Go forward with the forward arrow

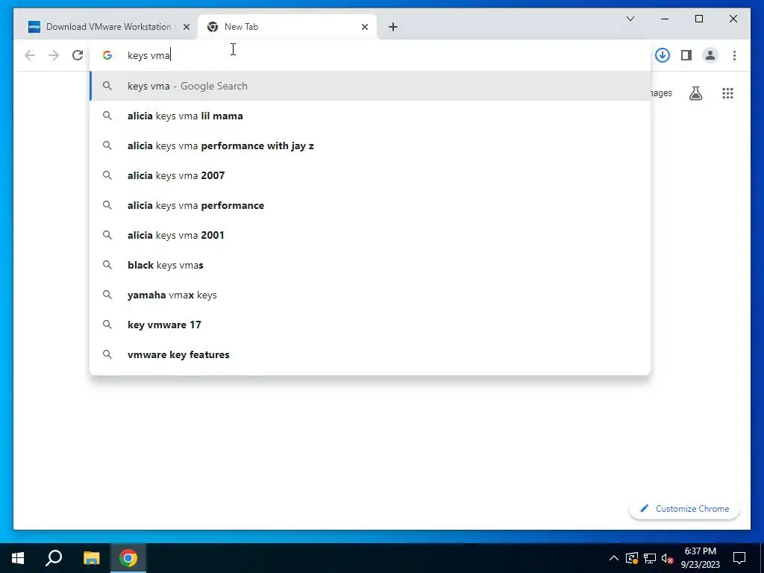(54, 55)
